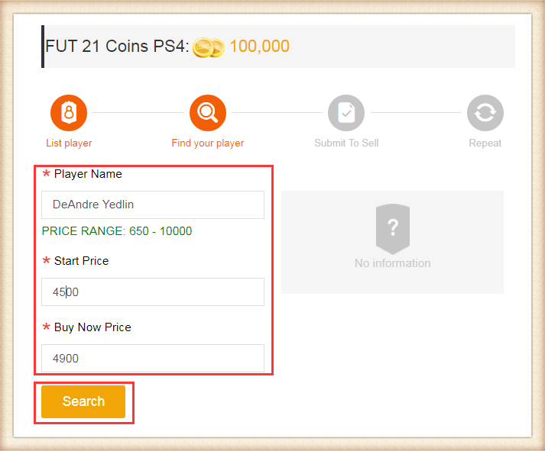
Task: Click the green PRICE RANGE text
Action: pyautogui.click(x=117, y=231)
